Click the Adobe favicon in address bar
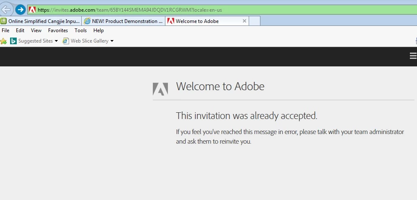The height and width of the screenshot is (200, 417). click(x=32, y=10)
